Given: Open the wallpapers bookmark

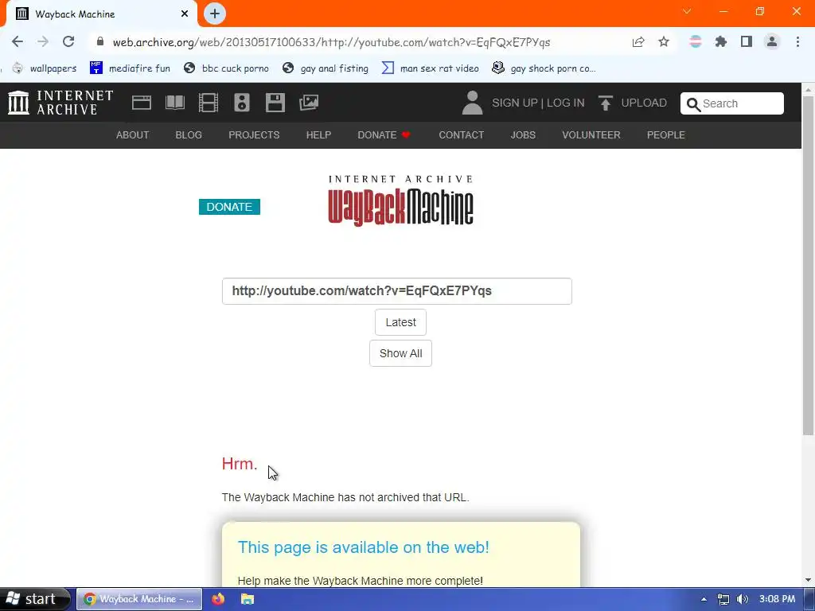Looking at the screenshot, I should click(x=45, y=68).
